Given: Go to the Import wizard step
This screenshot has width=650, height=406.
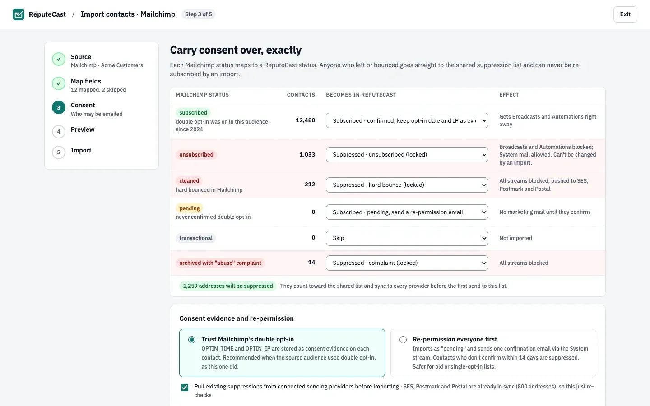Looking at the screenshot, I should click(102, 152).
